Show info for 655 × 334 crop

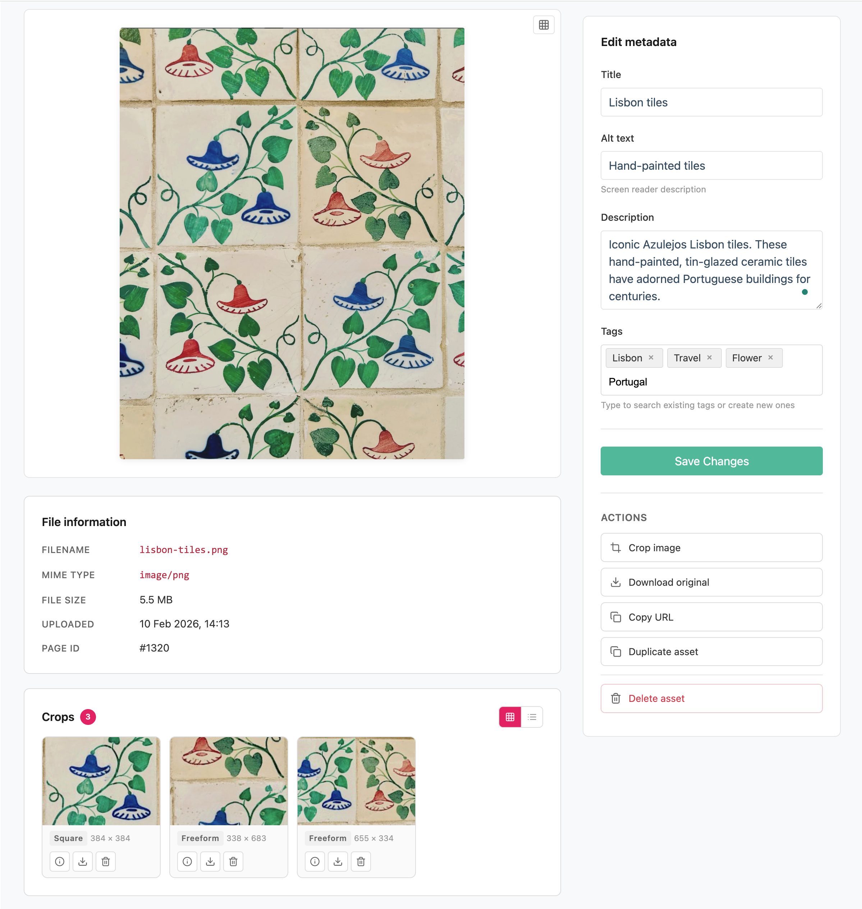(315, 861)
